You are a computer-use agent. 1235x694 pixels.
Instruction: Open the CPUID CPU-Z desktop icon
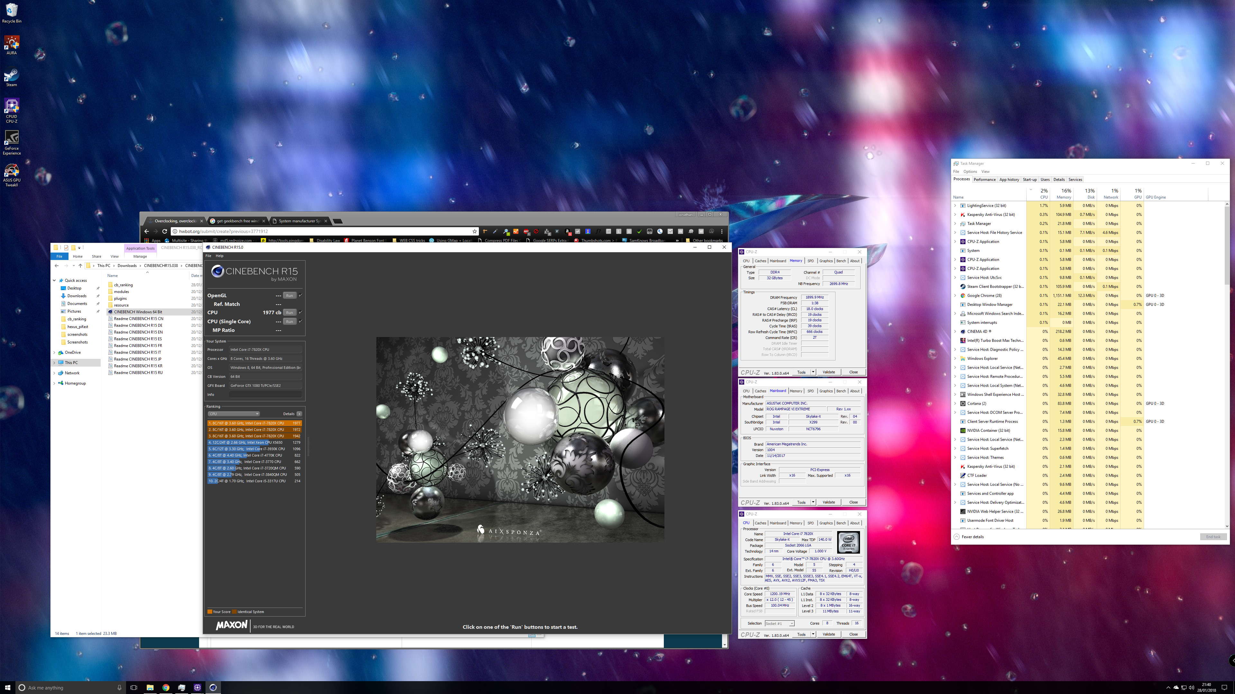point(12,111)
